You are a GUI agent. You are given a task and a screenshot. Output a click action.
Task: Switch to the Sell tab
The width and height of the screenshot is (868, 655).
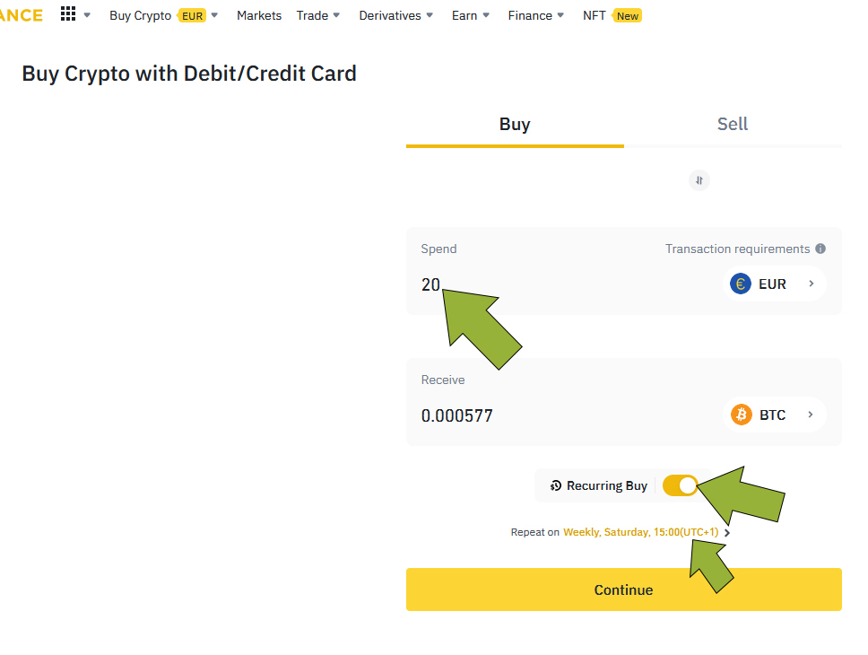click(732, 125)
